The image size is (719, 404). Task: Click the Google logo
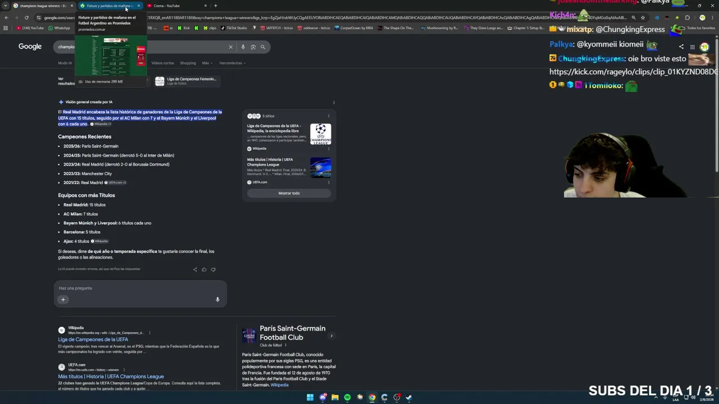(30, 47)
